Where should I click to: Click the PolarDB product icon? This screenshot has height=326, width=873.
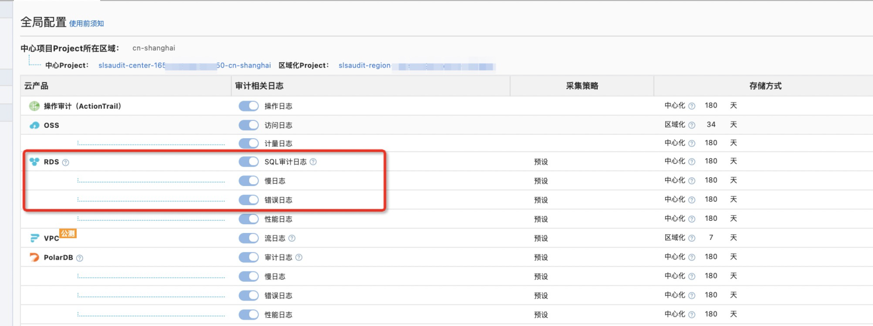pos(34,257)
